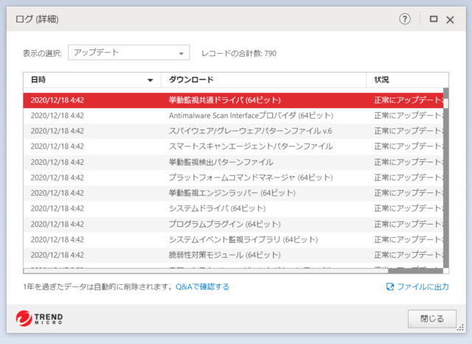
Task: Sort by the 日時 column arrow
Action: pos(150,80)
